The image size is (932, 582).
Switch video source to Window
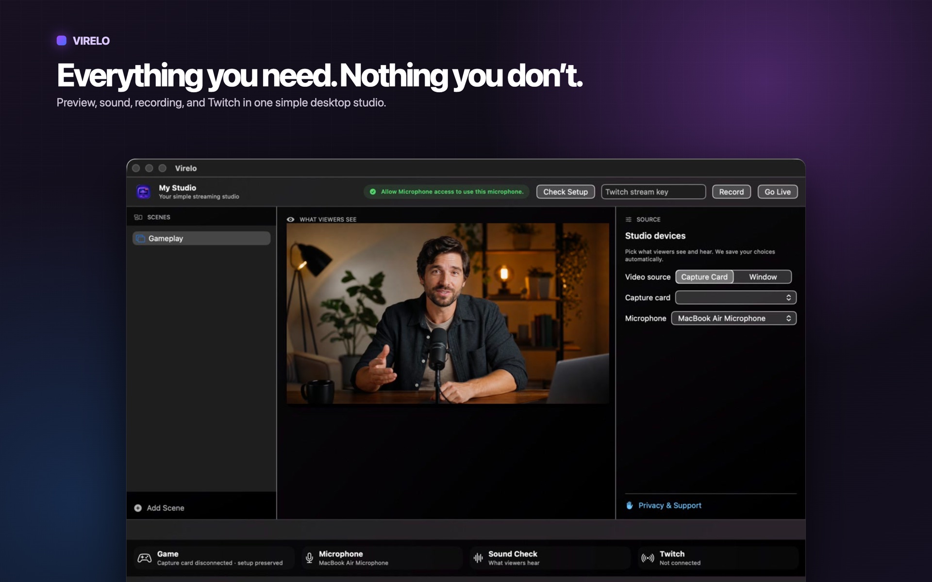pos(763,277)
